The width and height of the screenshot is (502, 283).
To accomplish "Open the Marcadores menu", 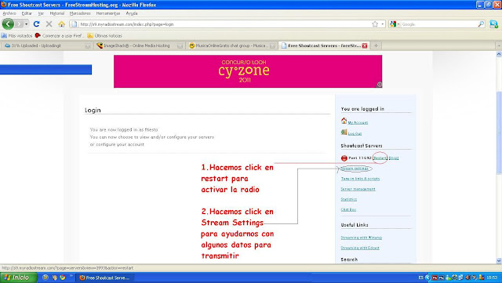I will click(80, 13).
